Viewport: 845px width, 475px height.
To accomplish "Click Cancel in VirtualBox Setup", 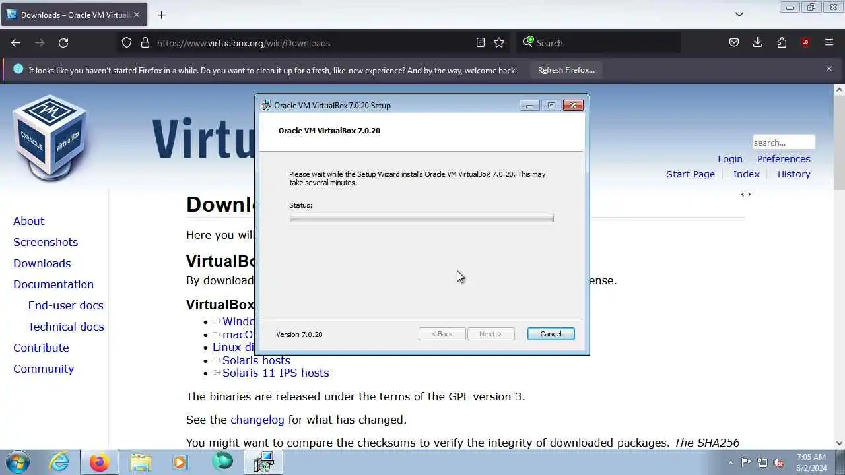I will tap(551, 334).
